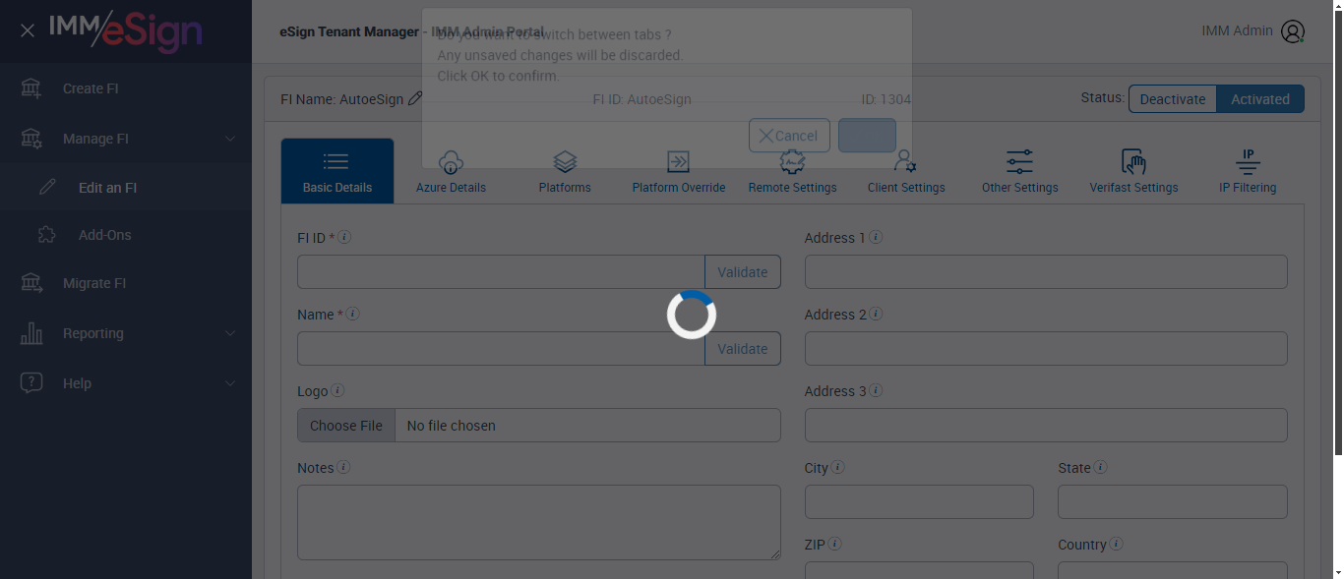The image size is (1344, 579).
Task: Open the Azure Details tab
Action: pyautogui.click(x=451, y=171)
